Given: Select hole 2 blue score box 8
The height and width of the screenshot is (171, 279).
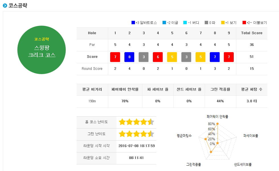Looking at the screenshot, I should (x=129, y=57).
